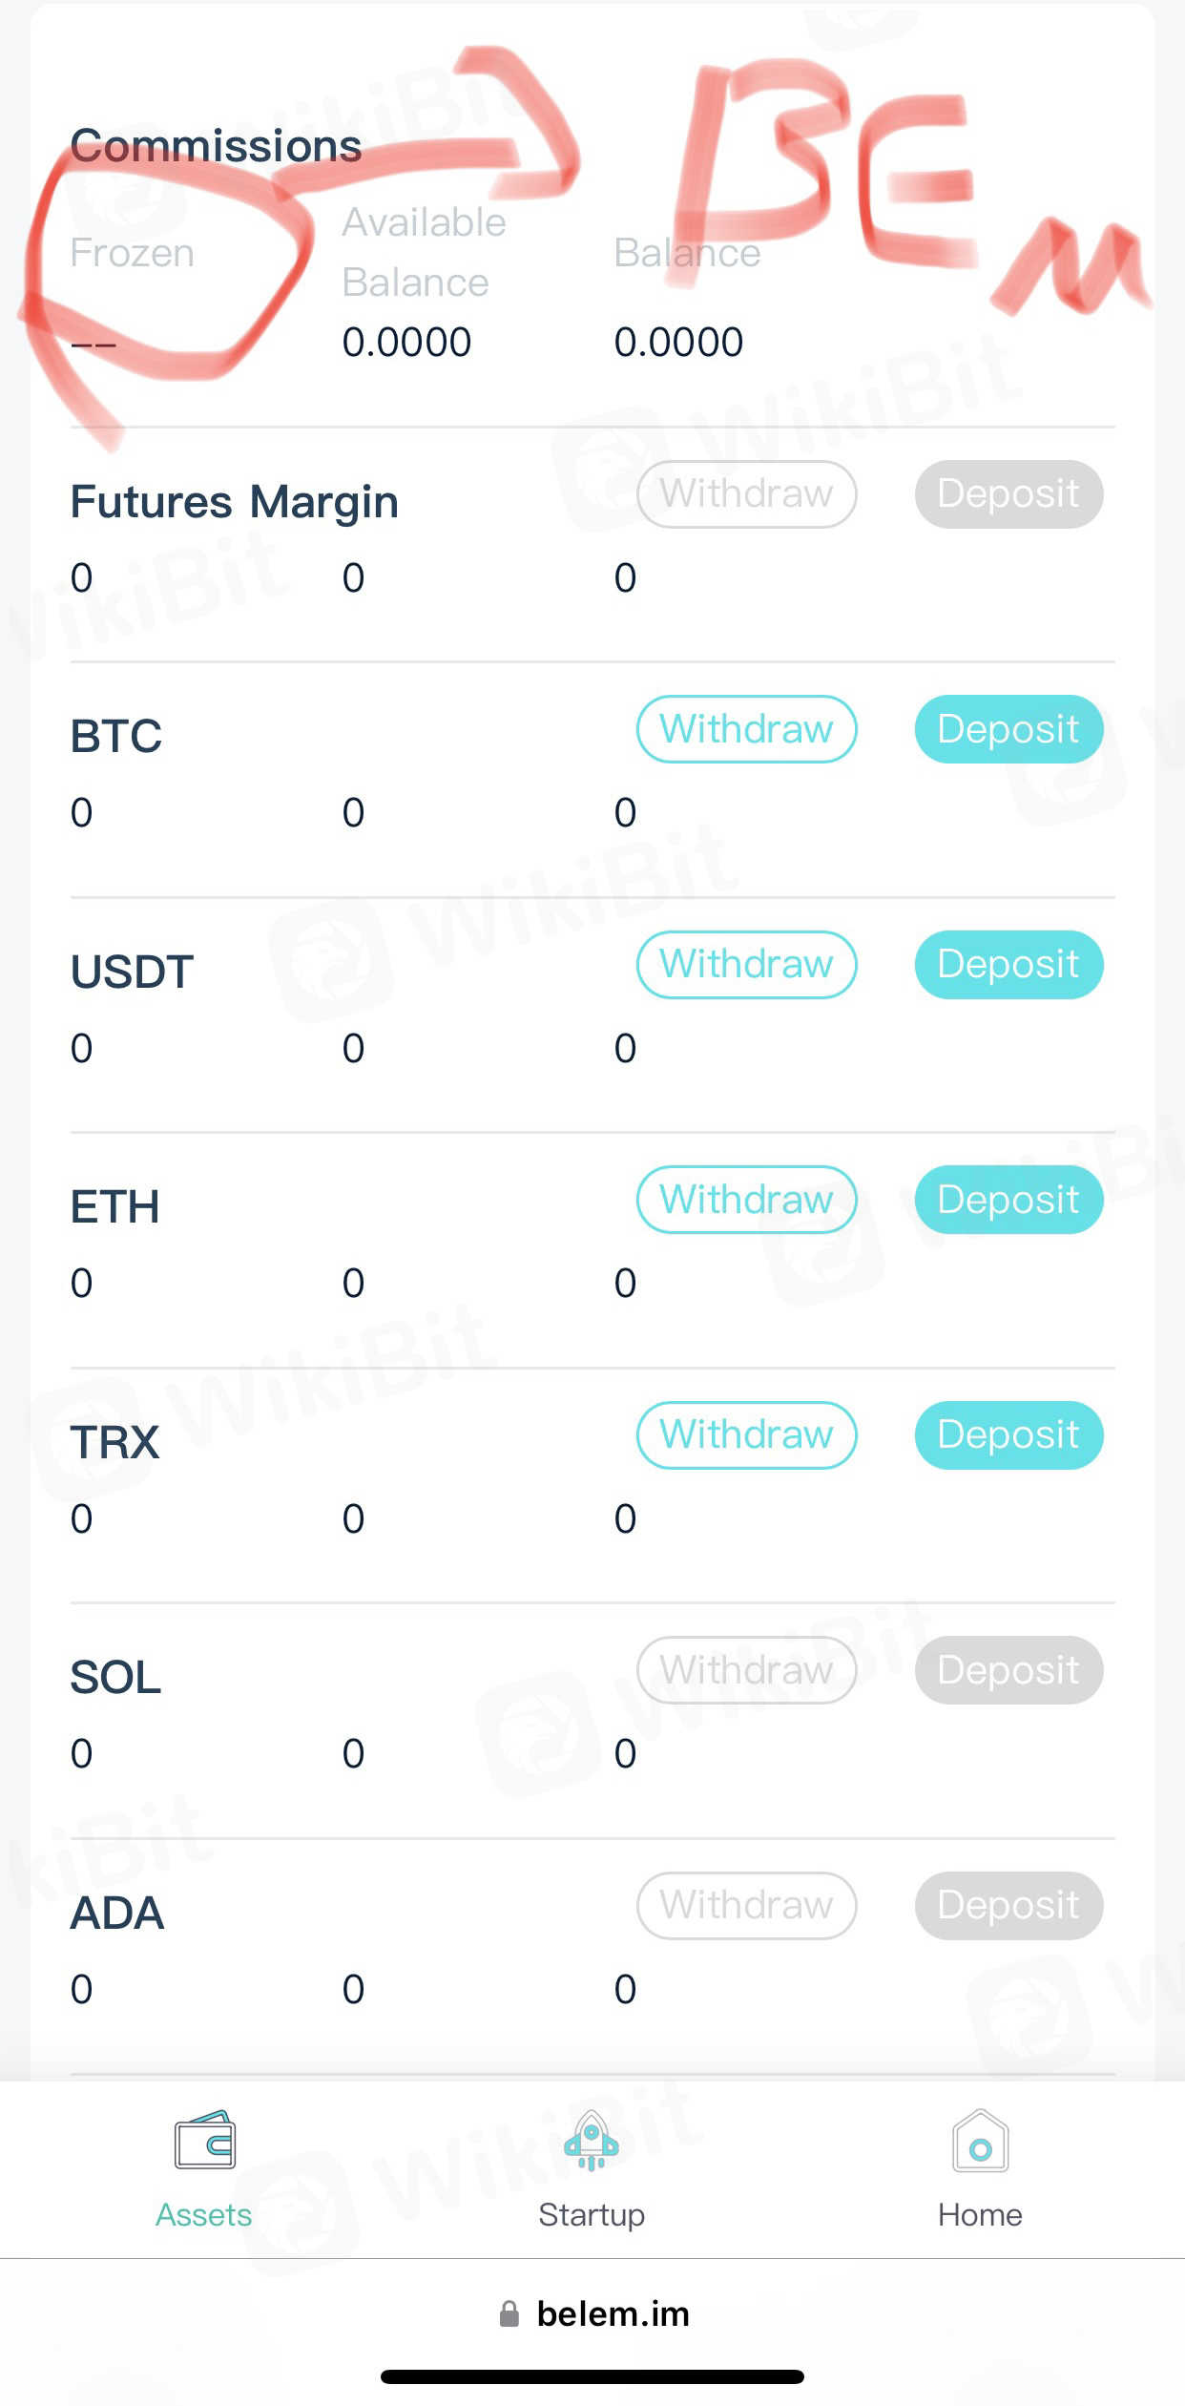Screen dimensions: 1185x2406
Task: Go to the Home house icon
Action: [x=980, y=2142]
